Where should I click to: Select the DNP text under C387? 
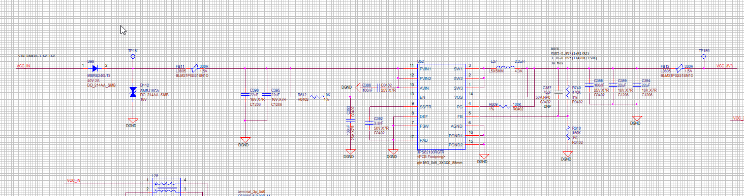548,107
